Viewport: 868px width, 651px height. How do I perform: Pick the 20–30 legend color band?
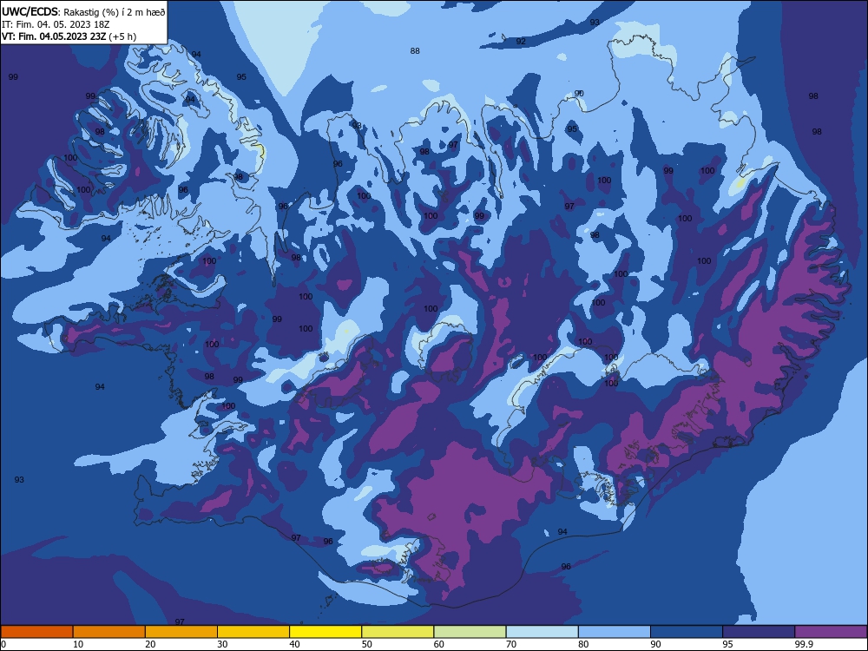[x=181, y=632]
